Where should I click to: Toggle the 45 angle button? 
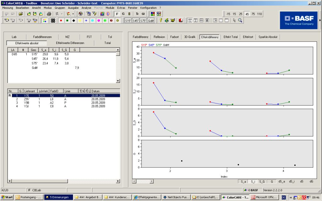click(247, 14)
